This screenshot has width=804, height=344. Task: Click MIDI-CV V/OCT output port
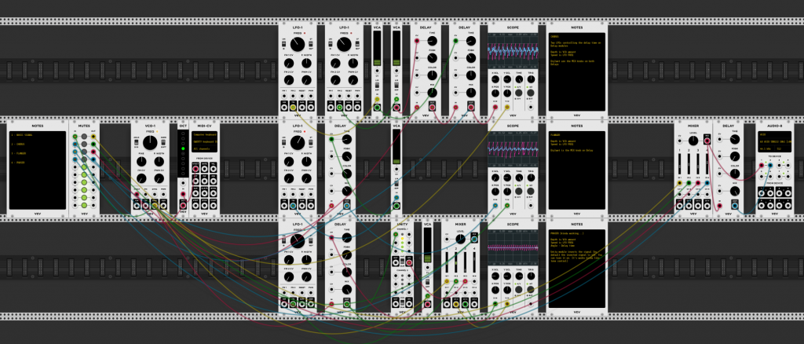pos(196,169)
